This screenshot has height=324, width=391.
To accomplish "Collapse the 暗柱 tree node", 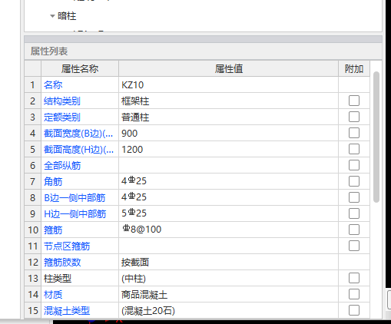I will tap(52, 16).
